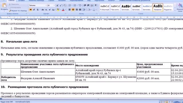Switch to the Web Layout view icon
This screenshot has height=103, width=183.
[167, 102]
